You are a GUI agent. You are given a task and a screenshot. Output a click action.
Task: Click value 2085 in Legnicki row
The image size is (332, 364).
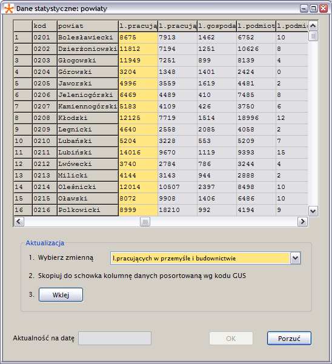coord(217,129)
